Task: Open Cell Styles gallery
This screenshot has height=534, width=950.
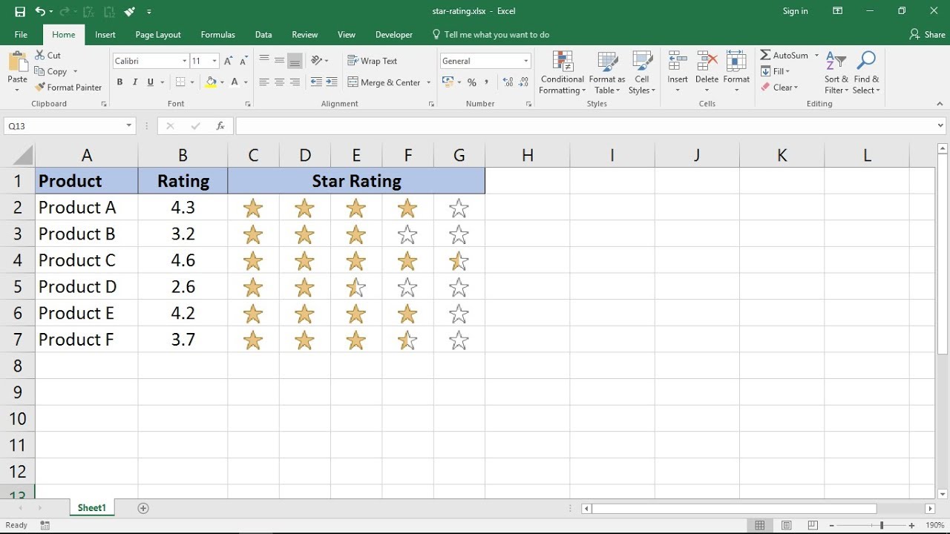Action: [642, 73]
